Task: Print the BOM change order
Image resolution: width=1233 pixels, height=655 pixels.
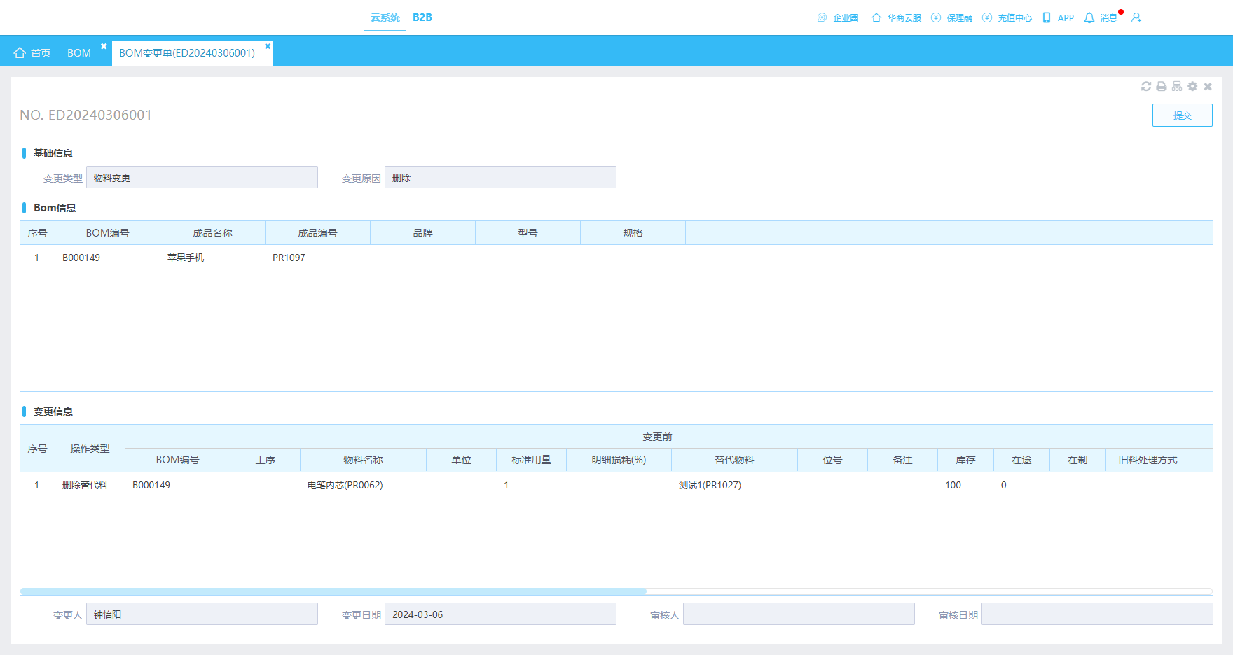Action: coord(1162,86)
